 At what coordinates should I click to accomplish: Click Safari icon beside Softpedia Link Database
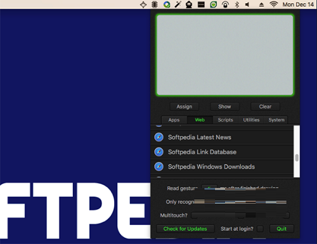pyautogui.click(x=159, y=151)
